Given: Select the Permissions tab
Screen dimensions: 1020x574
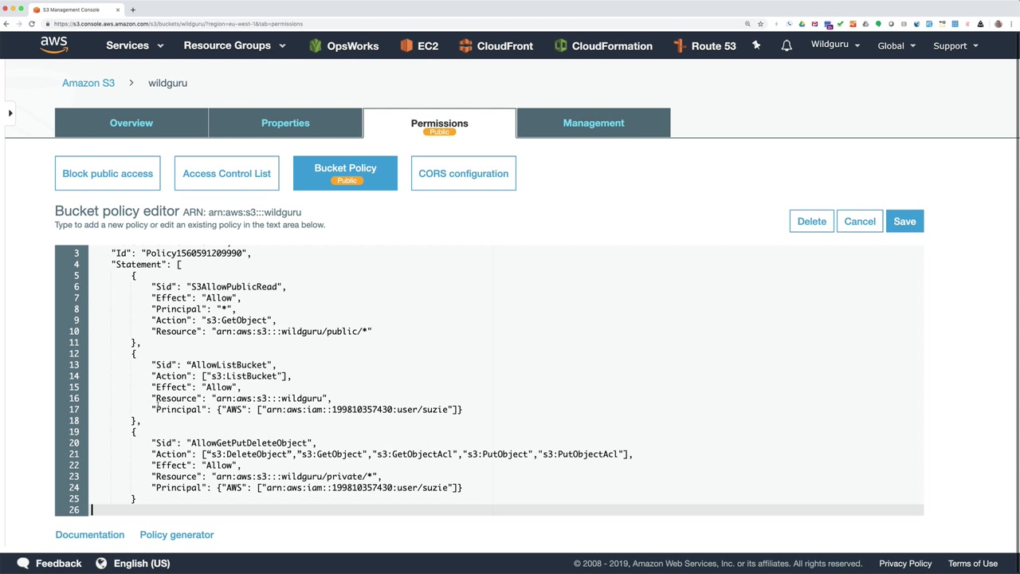Looking at the screenshot, I should click(439, 124).
